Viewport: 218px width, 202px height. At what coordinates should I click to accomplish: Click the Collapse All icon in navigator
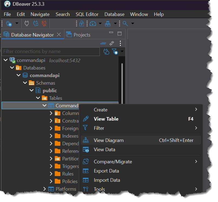click(x=103, y=43)
